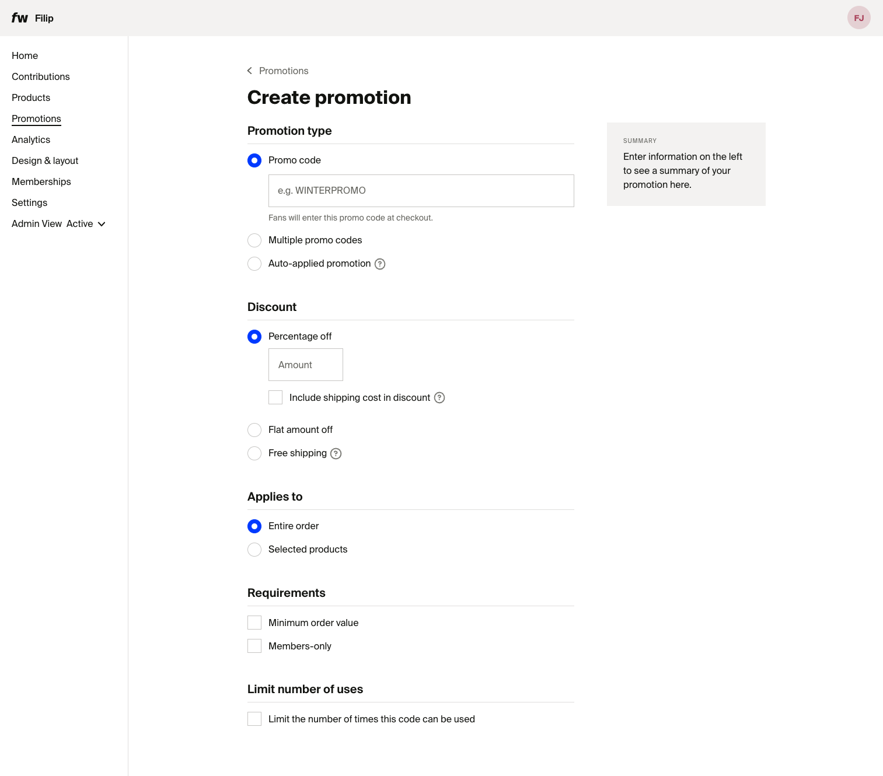Go to Design & layout in sidebar

[x=45, y=161]
